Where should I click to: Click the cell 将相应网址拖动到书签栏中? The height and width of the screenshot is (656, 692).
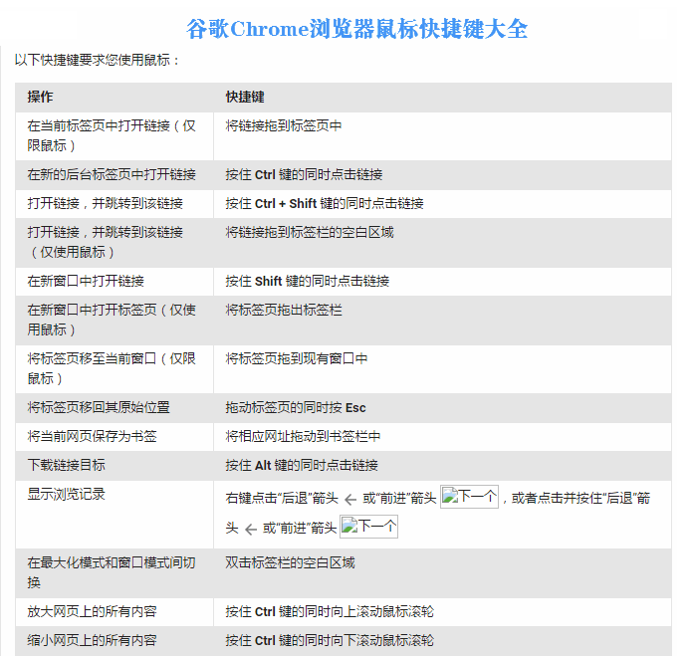click(443, 436)
